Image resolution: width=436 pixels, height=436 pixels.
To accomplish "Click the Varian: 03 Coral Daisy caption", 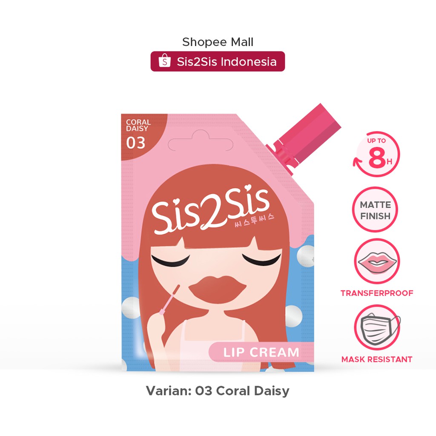I will tap(218, 391).
